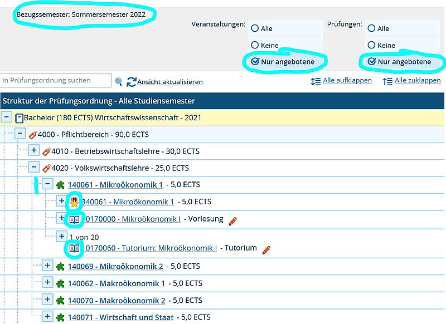Click book icon beside Tutorium: Mikroökonomik I

(x=74, y=248)
